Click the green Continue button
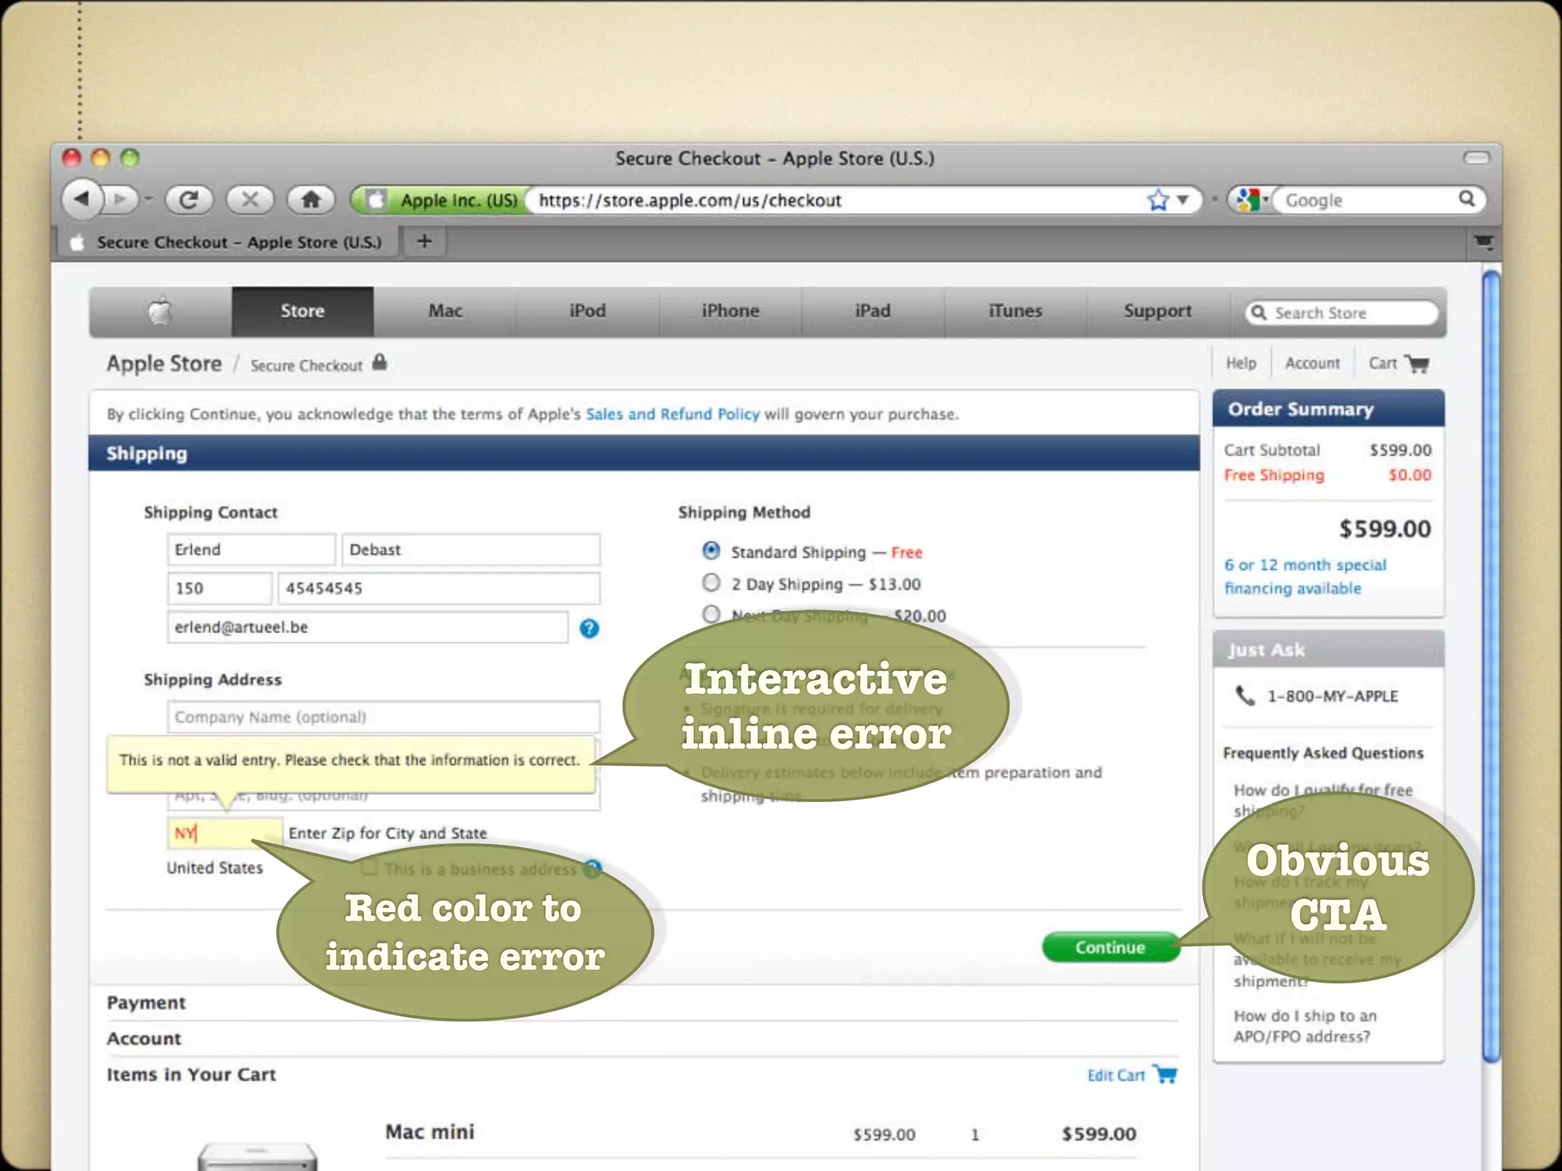1562x1171 pixels. click(x=1110, y=947)
